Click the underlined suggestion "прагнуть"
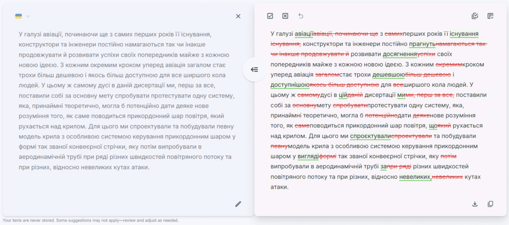509x225 pixels. (x=423, y=44)
